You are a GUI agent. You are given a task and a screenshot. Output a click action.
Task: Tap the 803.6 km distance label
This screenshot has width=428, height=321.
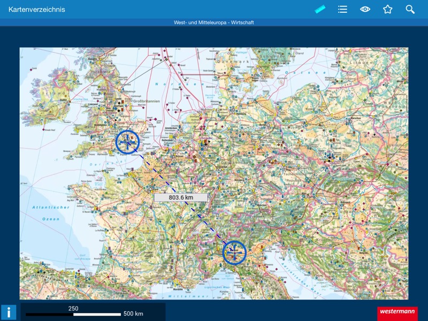click(x=180, y=197)
